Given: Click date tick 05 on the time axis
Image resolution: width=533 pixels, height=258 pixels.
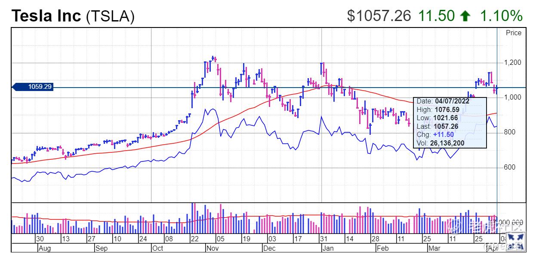Looking at the screenshot, I should [x=220, y=239].
